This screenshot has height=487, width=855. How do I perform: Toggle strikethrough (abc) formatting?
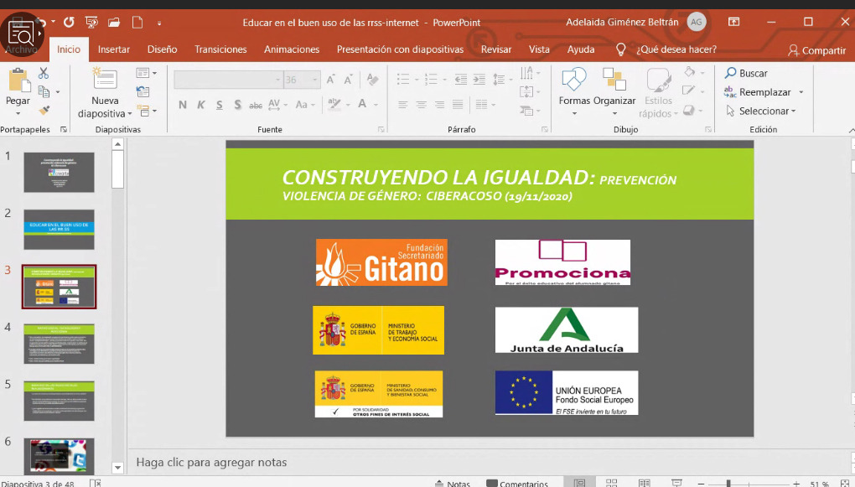(x=256, y=106)
